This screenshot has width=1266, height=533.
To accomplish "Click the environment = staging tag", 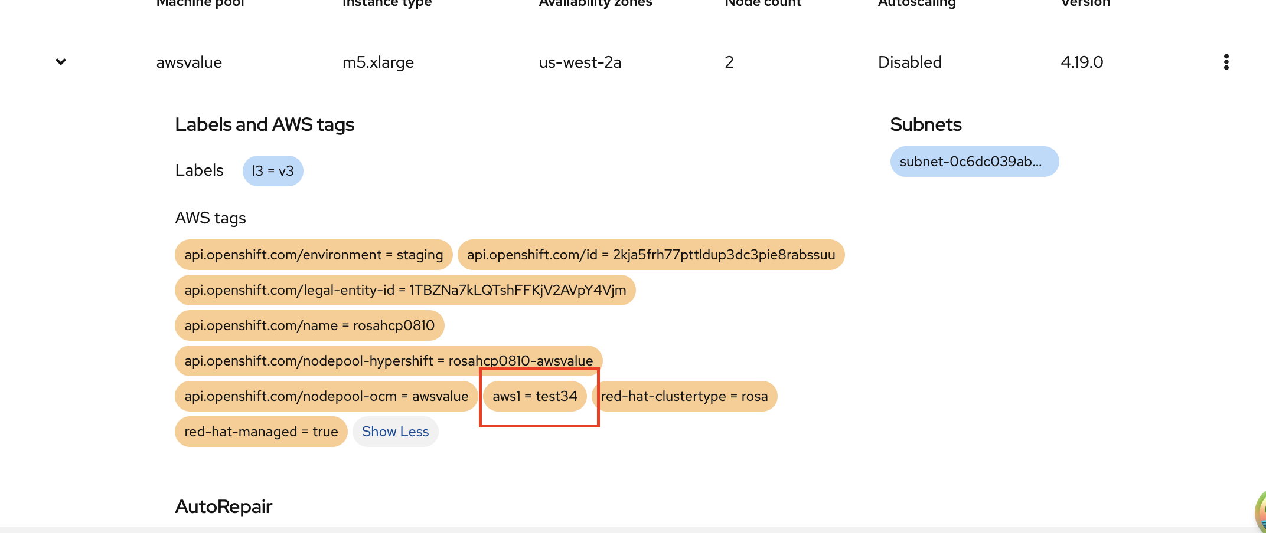I will [x=314, y=255].
